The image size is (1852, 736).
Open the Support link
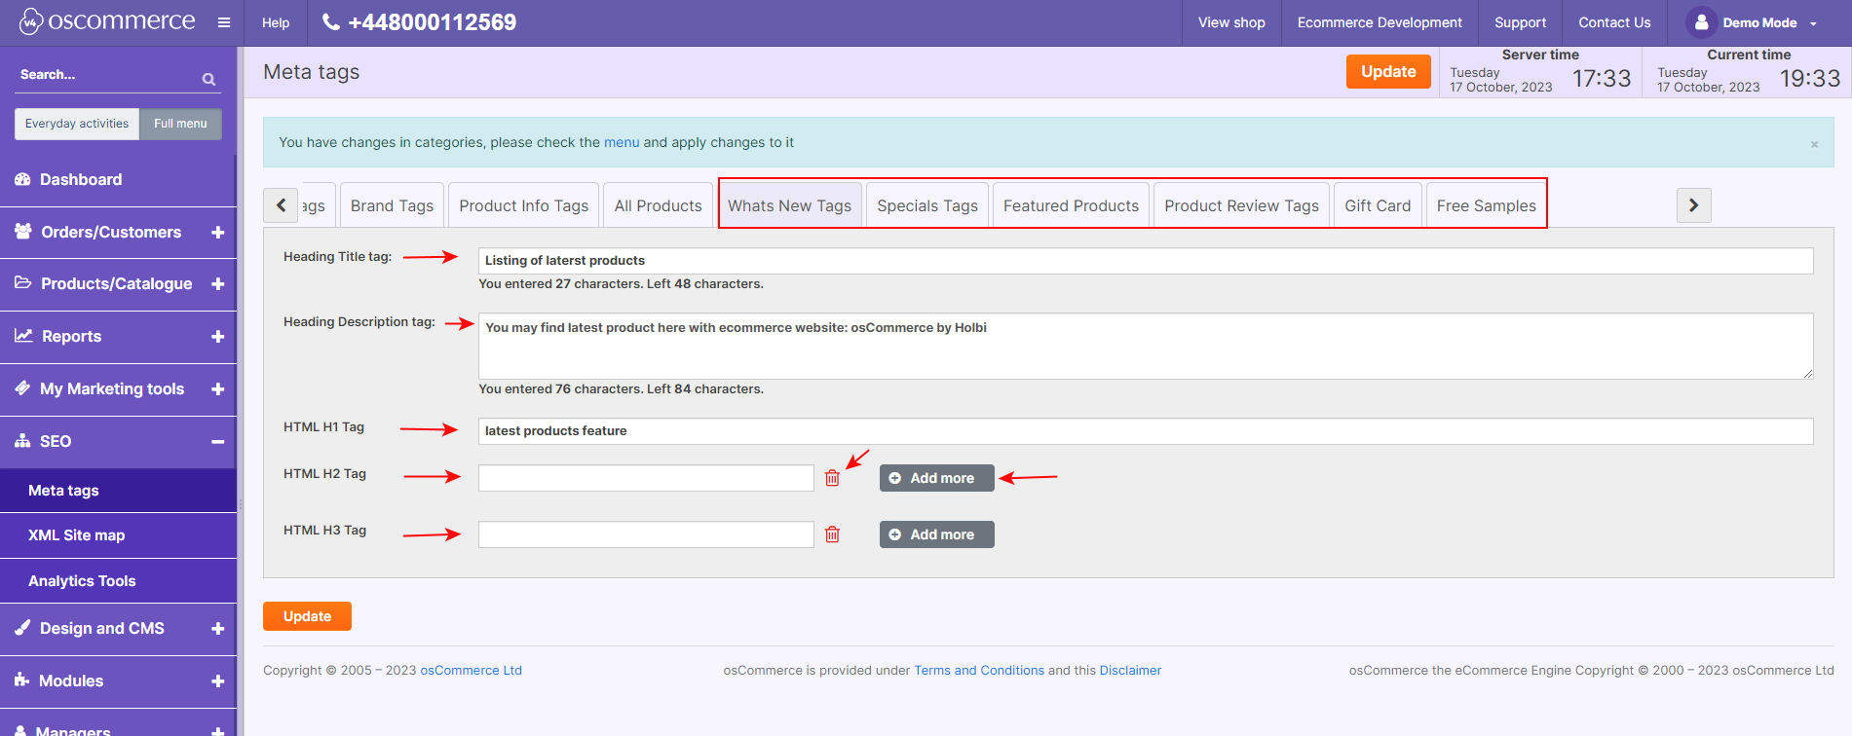[1520, 22]
